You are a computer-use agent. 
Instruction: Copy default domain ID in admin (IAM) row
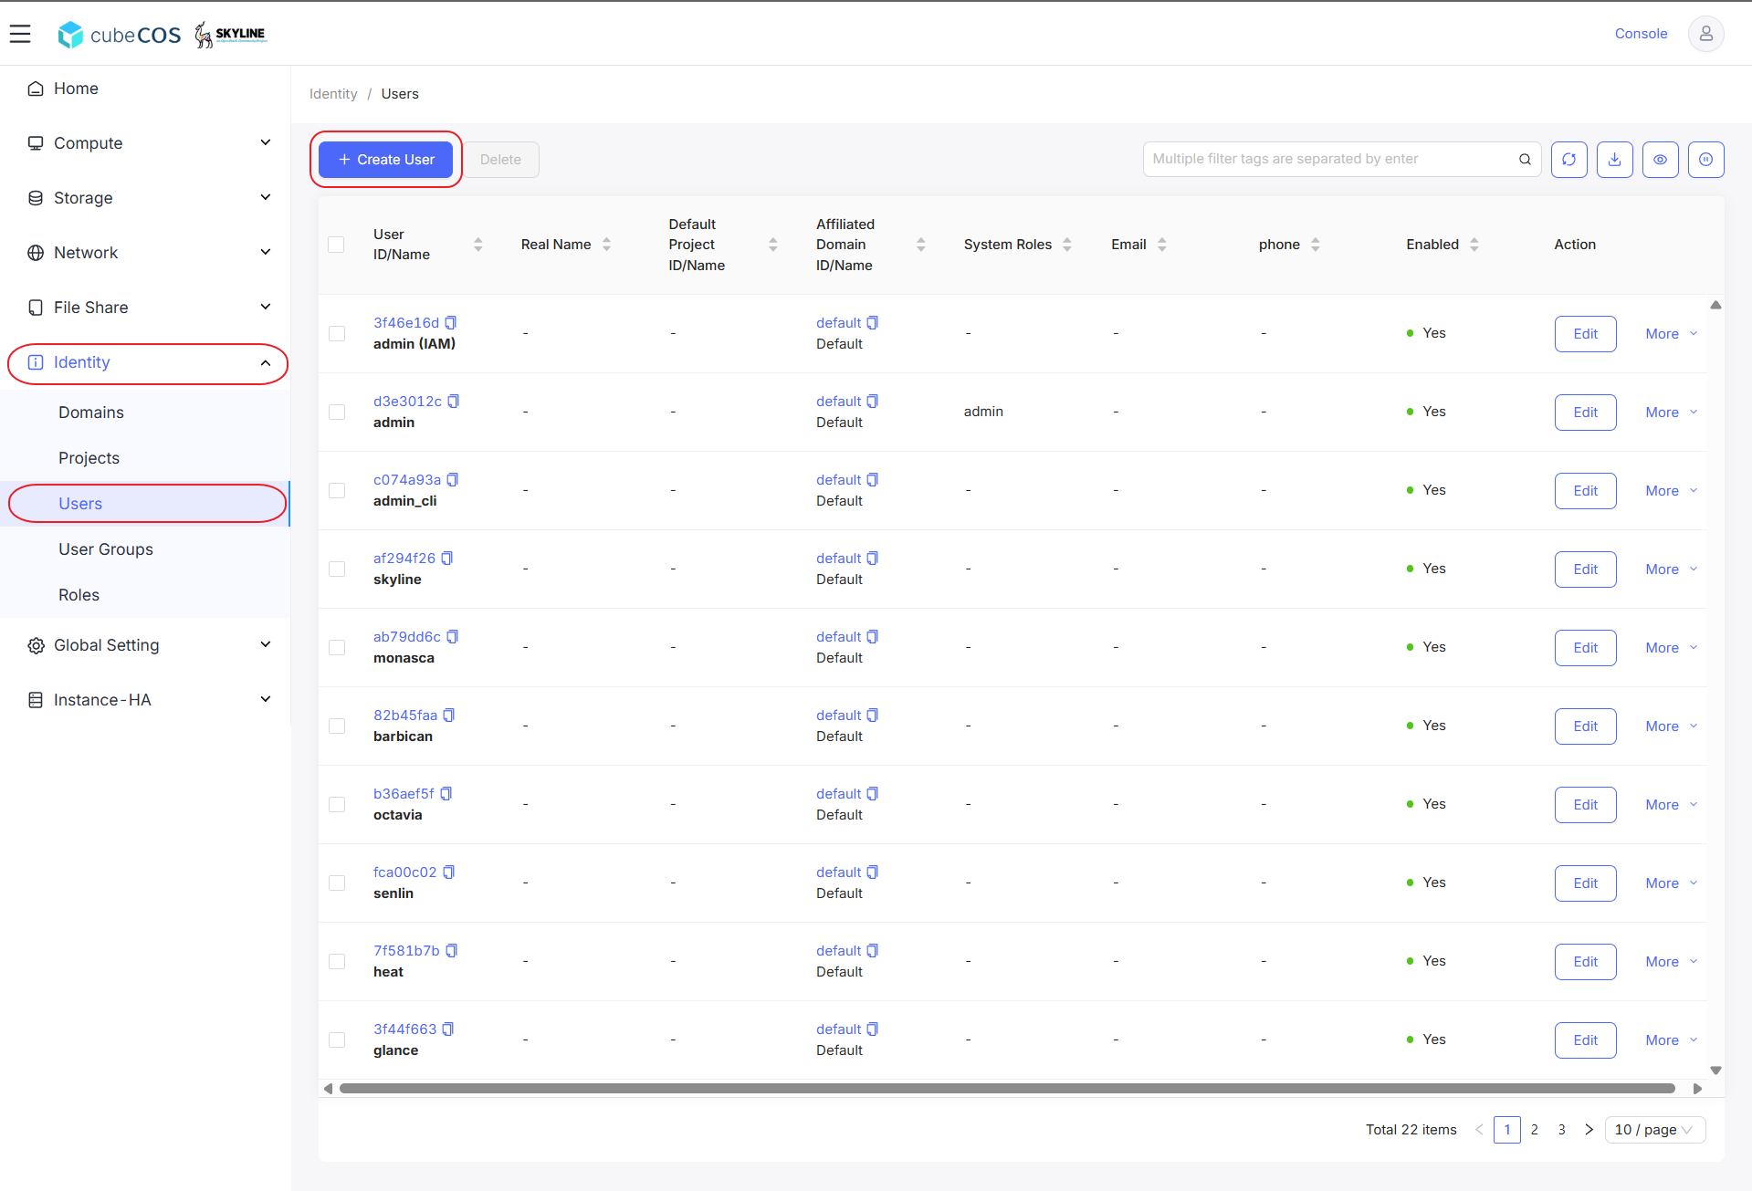[872, 323]
